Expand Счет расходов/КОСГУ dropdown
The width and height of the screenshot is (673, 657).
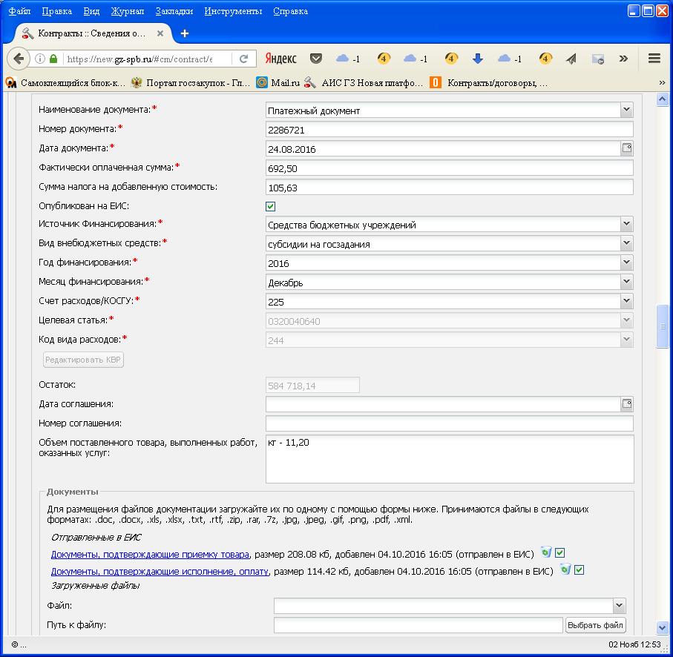click(x=627, y=301)
